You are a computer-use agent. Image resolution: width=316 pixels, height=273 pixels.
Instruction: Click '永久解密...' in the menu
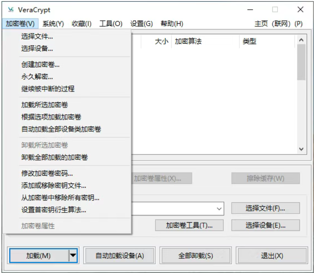[37, 77]
